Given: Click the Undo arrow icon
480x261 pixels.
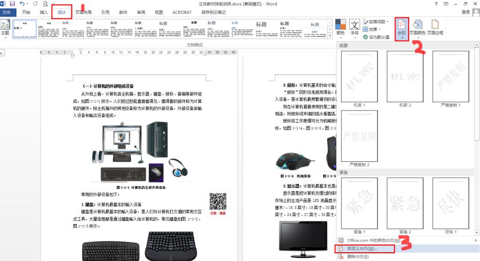Looking at the screenshot, I should [x=23, y=4].
